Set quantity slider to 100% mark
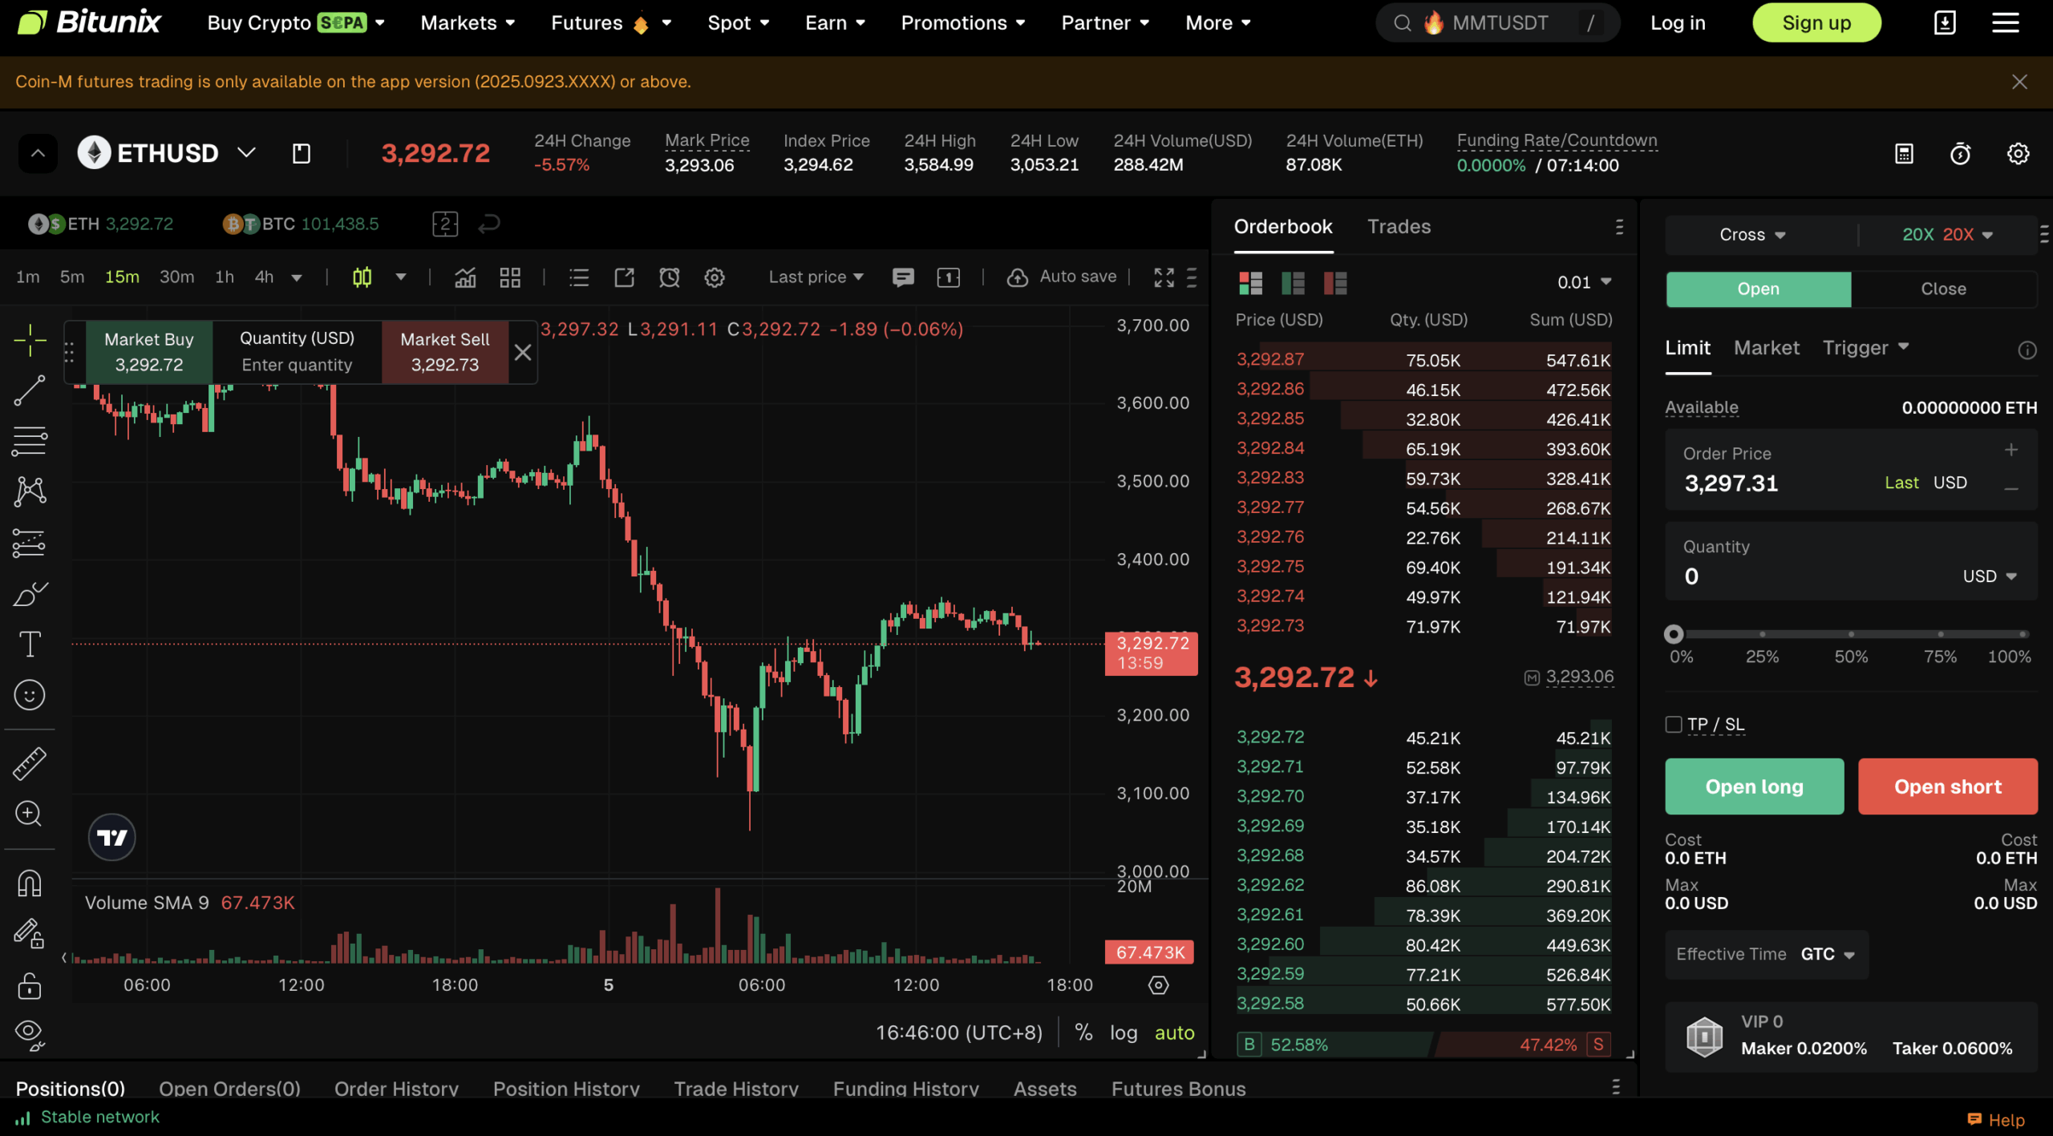The image size is (2053, 1136). (2023, 634)
